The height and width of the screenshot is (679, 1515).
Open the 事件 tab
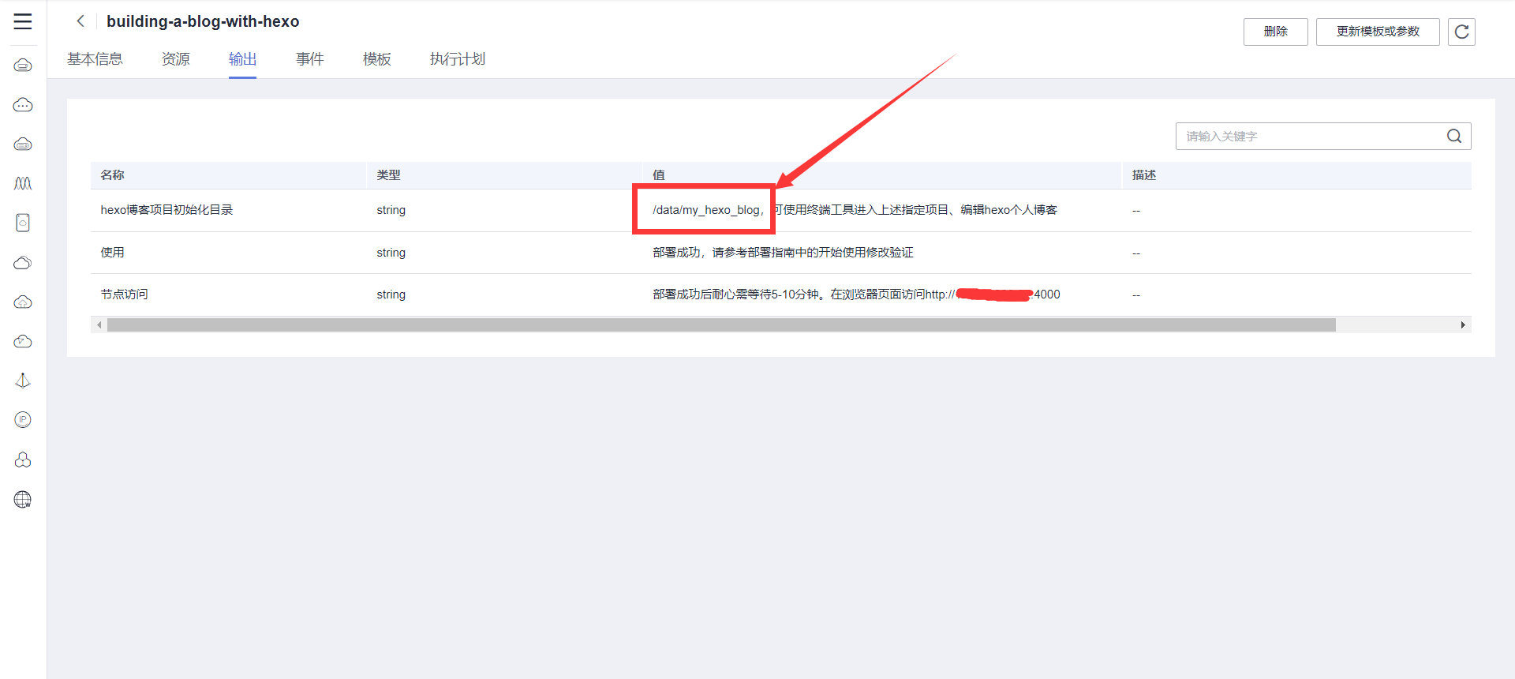coord(309,59)
